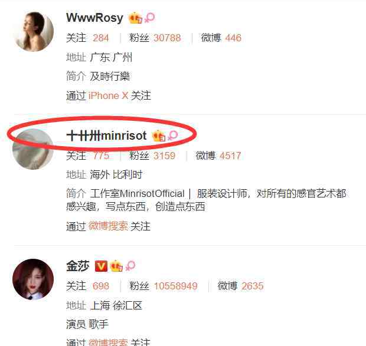Open WwwRosy's 284 following count
The image size is (366, 346).
[x=100, y=38]
